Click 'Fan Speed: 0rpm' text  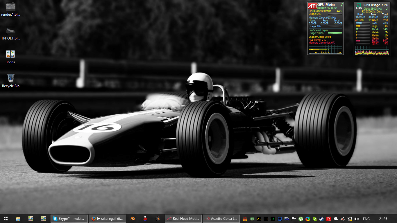(318, 30)
